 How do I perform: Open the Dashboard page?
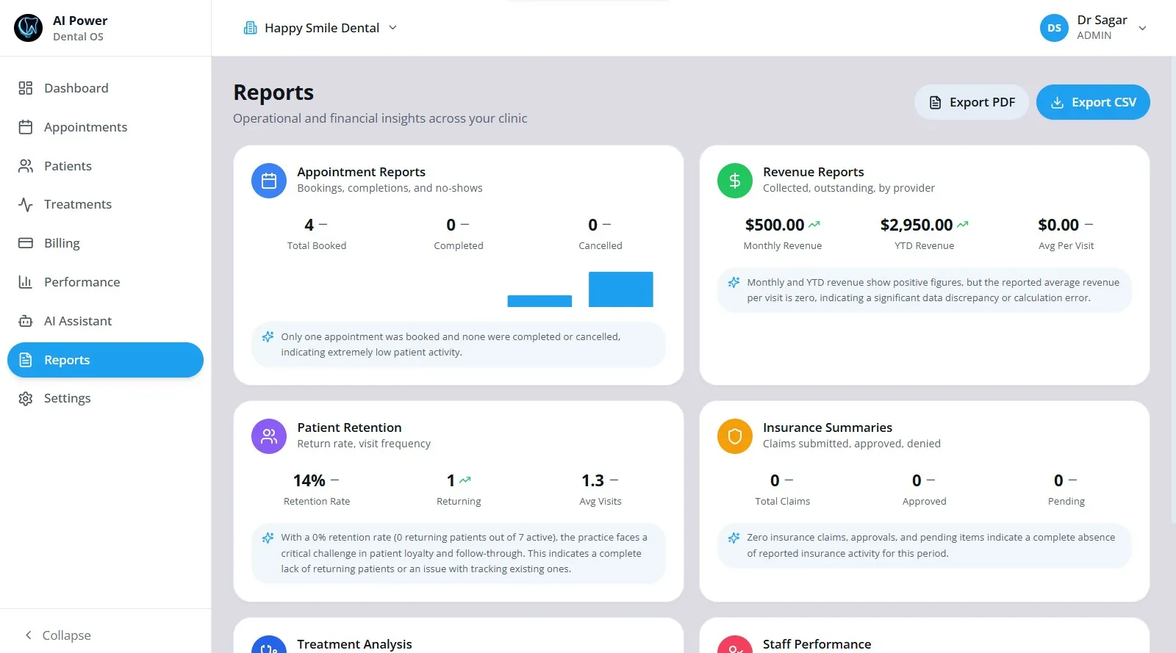tap(105, 88)
